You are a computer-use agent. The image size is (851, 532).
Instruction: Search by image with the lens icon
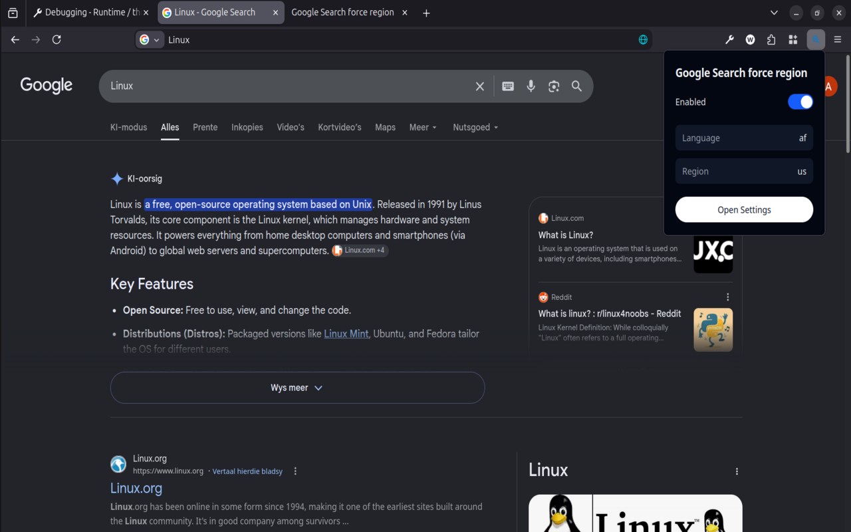point(554,86)
